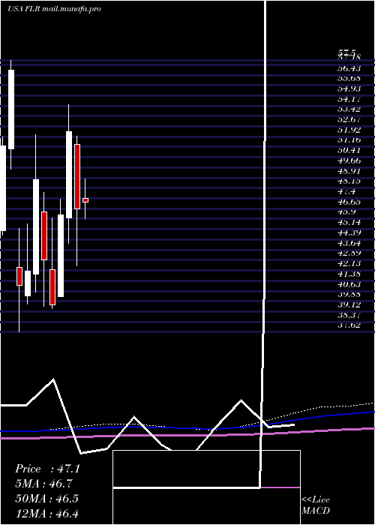Click the Price : 47.1 readout
This screenshot has height=525, width=375.
click(47, 469)
